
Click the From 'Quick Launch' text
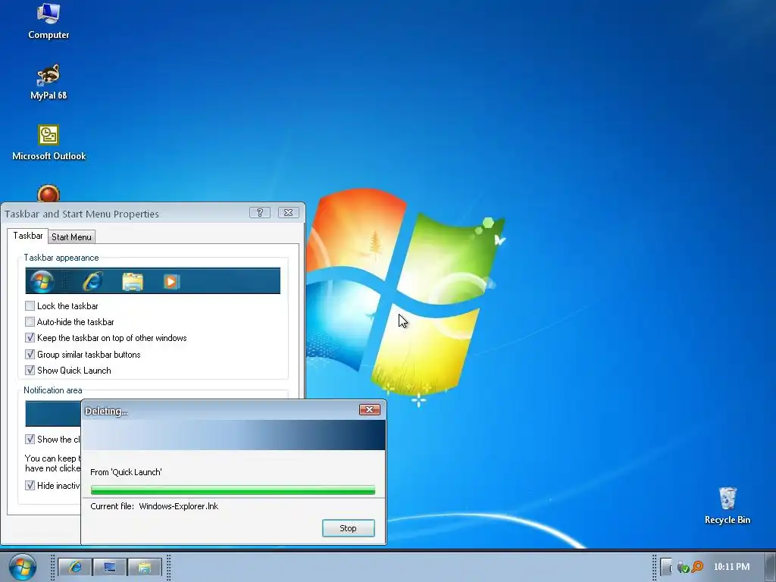tap(127, 472)
